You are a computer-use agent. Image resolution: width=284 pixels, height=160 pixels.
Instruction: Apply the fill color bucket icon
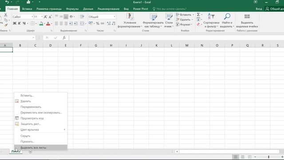pyautogui.click(x=41, y=24)
